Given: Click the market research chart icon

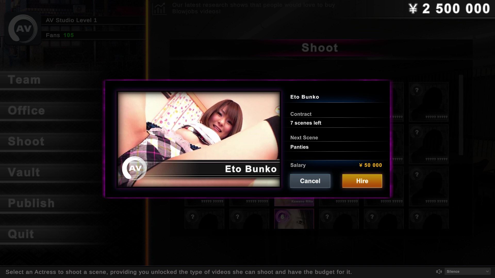Looking at the screenshot, I should (x=159, y=8).
